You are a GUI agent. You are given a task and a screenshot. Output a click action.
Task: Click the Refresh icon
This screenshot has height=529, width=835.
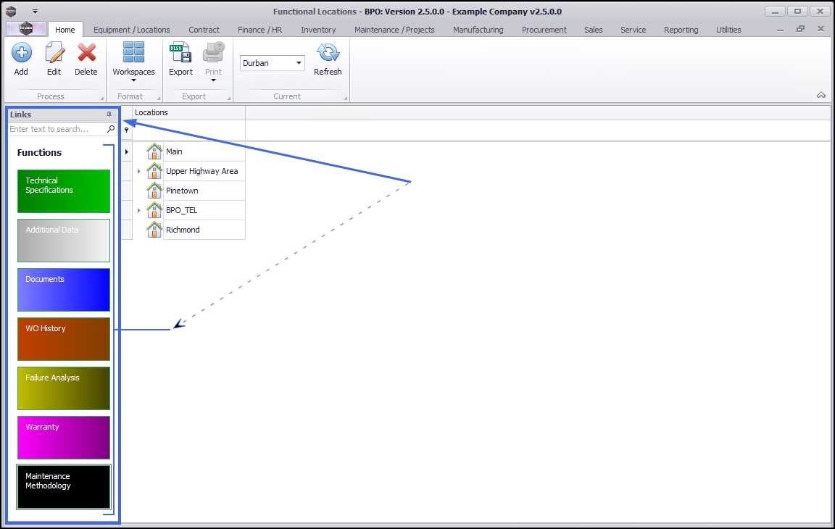(328, 53)
